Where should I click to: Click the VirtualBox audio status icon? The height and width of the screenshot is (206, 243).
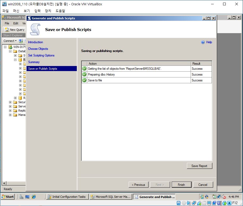pyautogui.click(x=189, y=203)
